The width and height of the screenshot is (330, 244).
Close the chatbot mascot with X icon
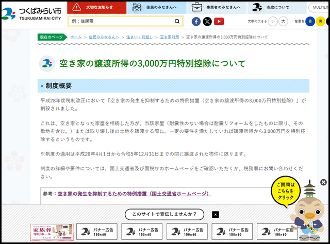(x=323, y=182)
